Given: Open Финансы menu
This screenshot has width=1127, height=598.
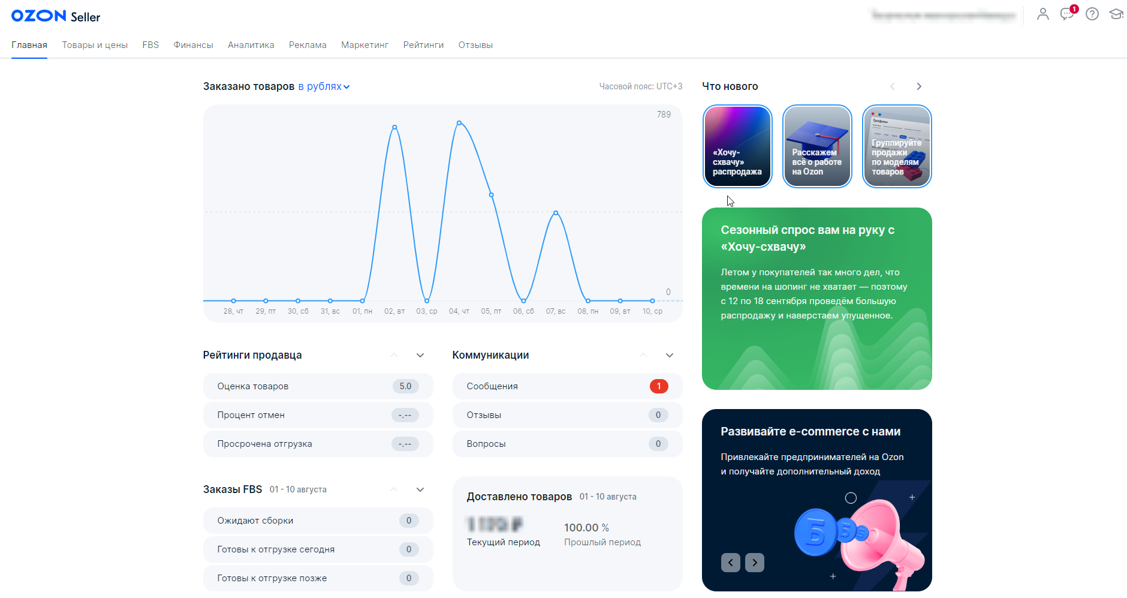Looking at the screenshot, I should tap(193, 45).
